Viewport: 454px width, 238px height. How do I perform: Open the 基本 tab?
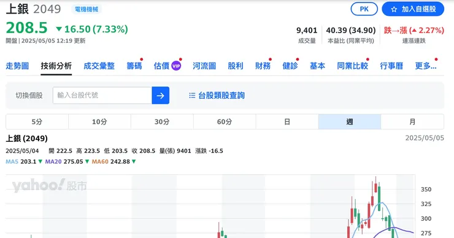317,66
